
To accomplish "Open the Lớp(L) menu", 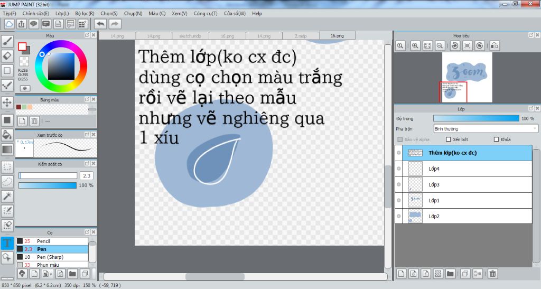I will tap(62, 13).
